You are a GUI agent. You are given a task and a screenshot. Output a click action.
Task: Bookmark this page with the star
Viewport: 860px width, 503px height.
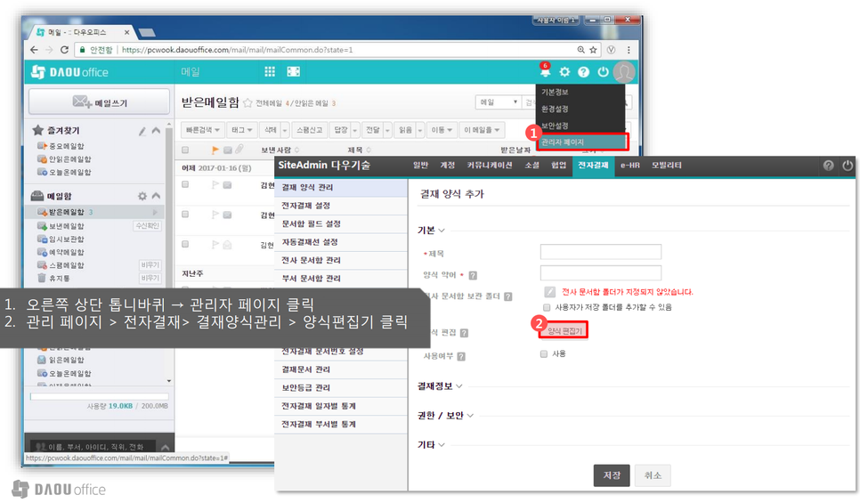click(593, 50)
